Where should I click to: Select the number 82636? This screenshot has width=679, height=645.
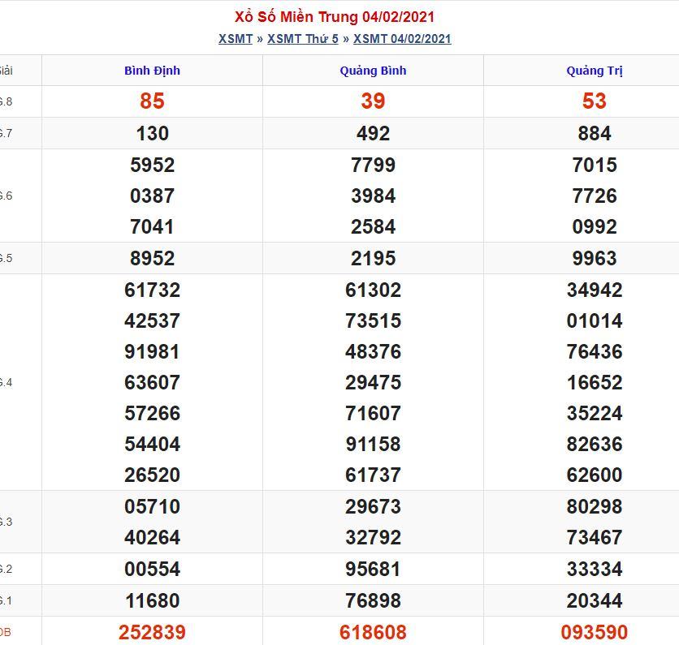click(595, 444)
